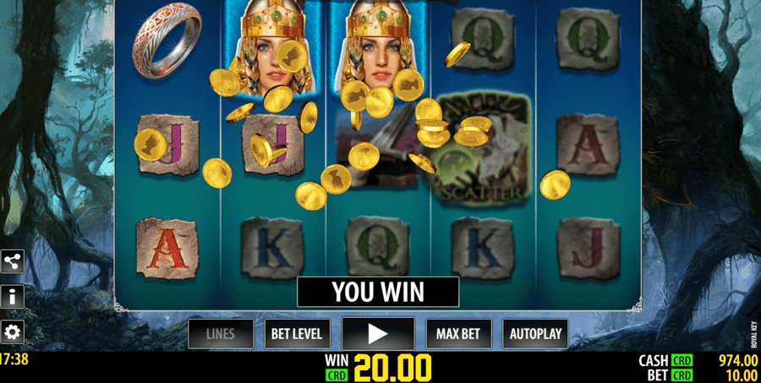Toggle CRD label under Win
The width and height of the screenshot is (761, 383).
(x=337, y=375)
